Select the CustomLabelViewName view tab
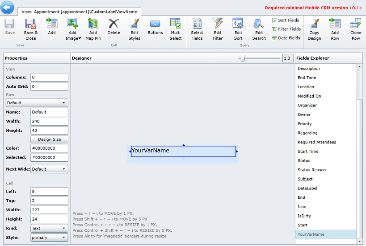This screenshot has width=366, height=246. pyautogui.click(x=80, y=12)
